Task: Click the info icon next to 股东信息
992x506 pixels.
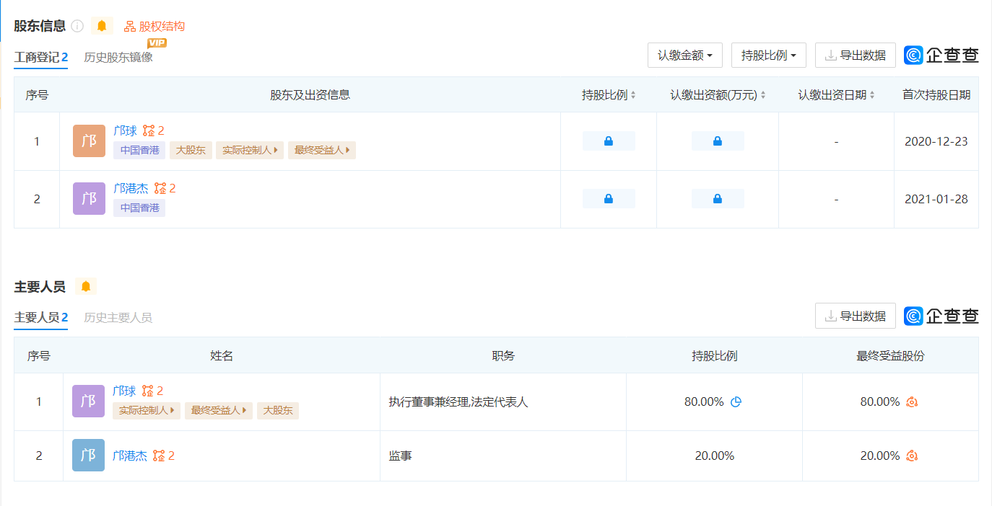Action: coord(77,26)
